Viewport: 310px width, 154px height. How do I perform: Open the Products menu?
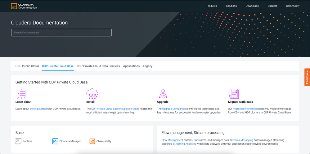click(212, 6)
